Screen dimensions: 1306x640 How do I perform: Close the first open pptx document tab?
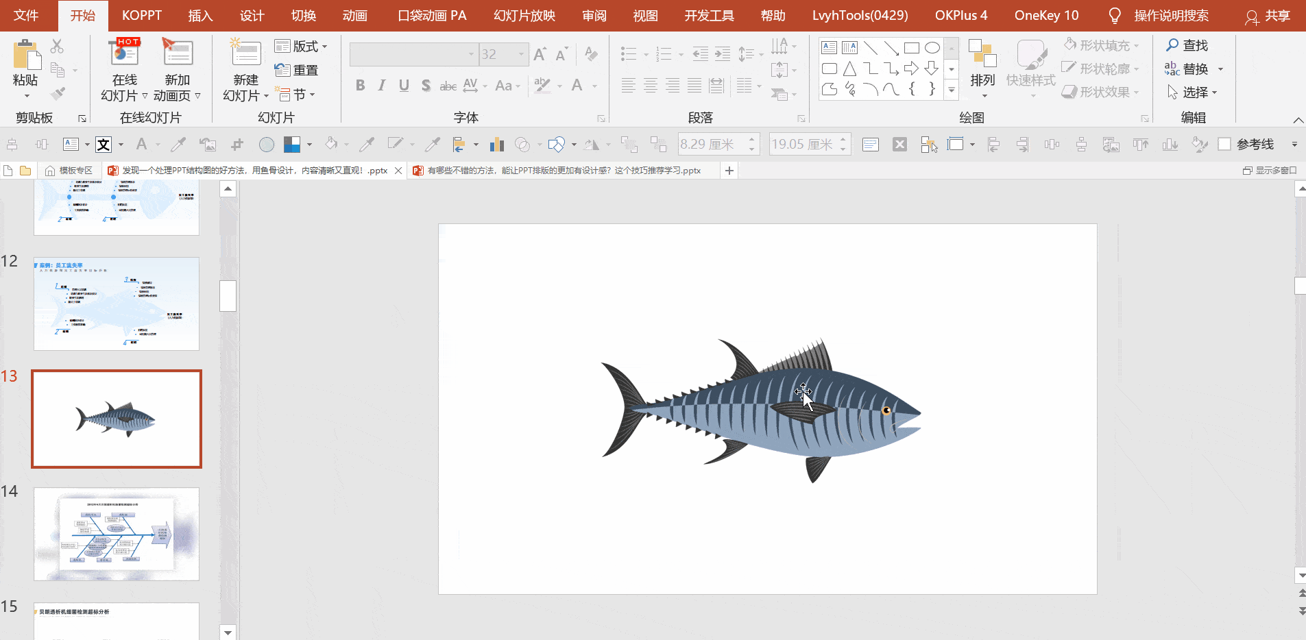pyautogui.click(x=398, y=171)
